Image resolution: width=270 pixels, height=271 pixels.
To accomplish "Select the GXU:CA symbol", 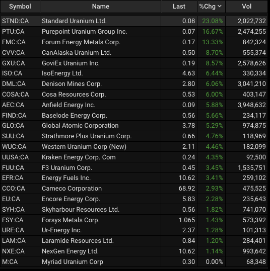I will point(13,63).
